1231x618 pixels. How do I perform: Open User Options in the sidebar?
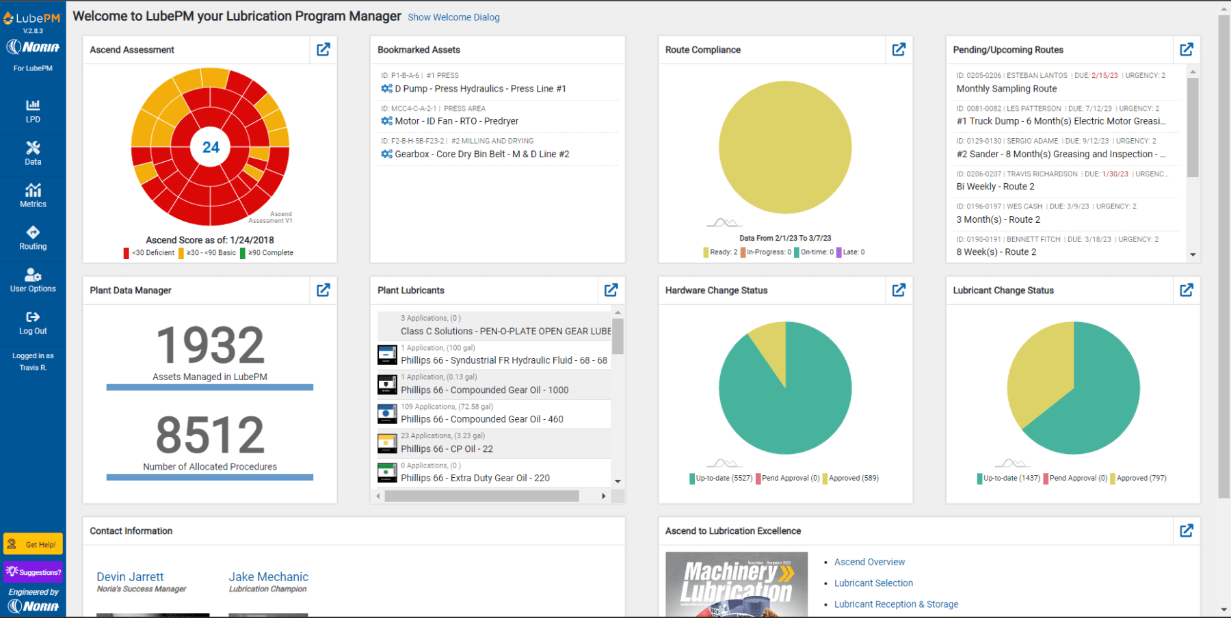pyautogui.click(x=33, y=280)
